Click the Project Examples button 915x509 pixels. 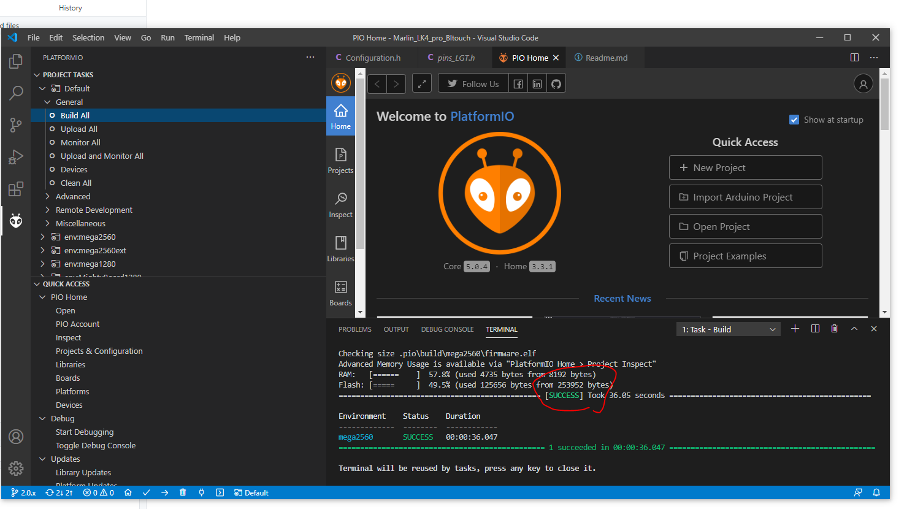pyautogui.click(x=745, y=256)
